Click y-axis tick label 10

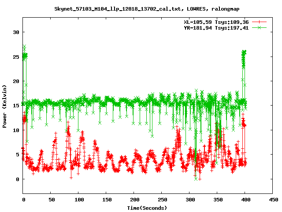[x=16, y=130]
